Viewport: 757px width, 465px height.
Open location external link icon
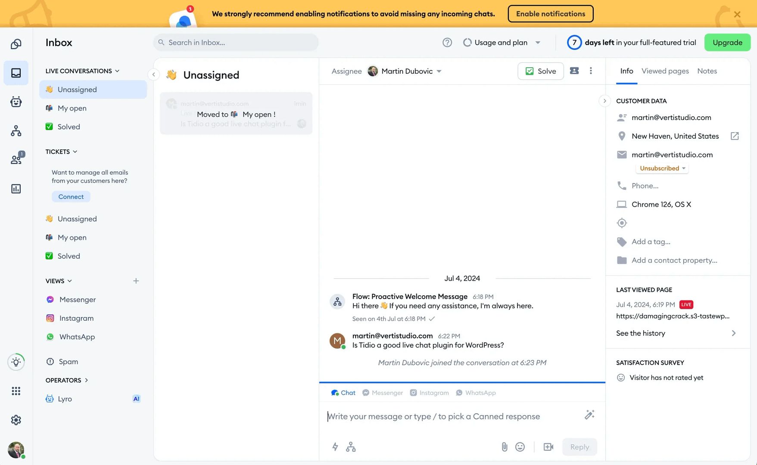[x=735, y=136]
